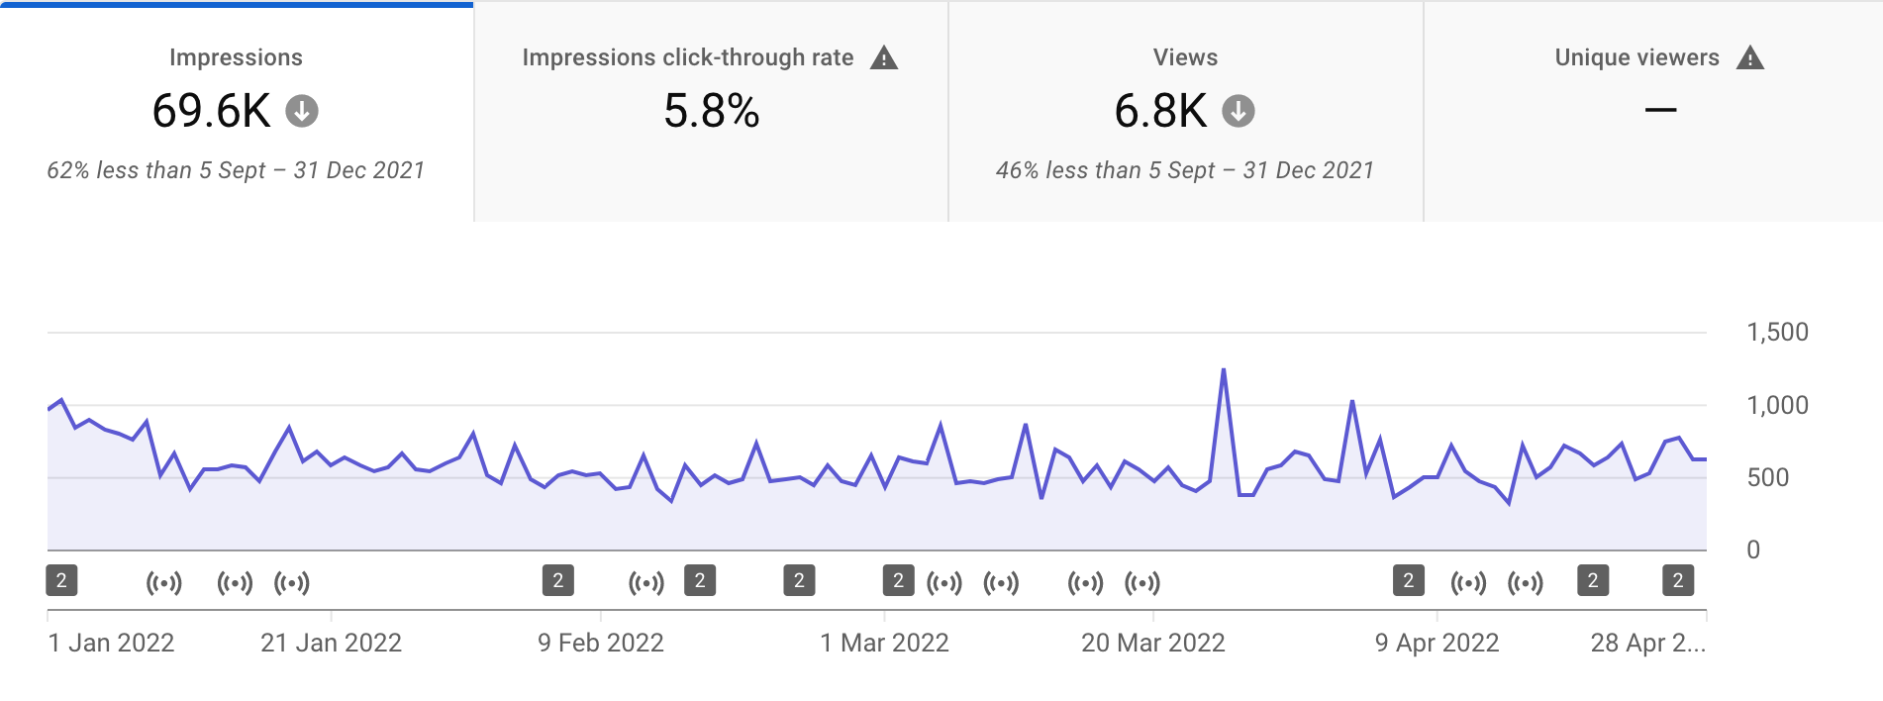Click the live stream marker at 20 Mar 2022
This screenshot has width=1883, height=701.
(1142, 582)
